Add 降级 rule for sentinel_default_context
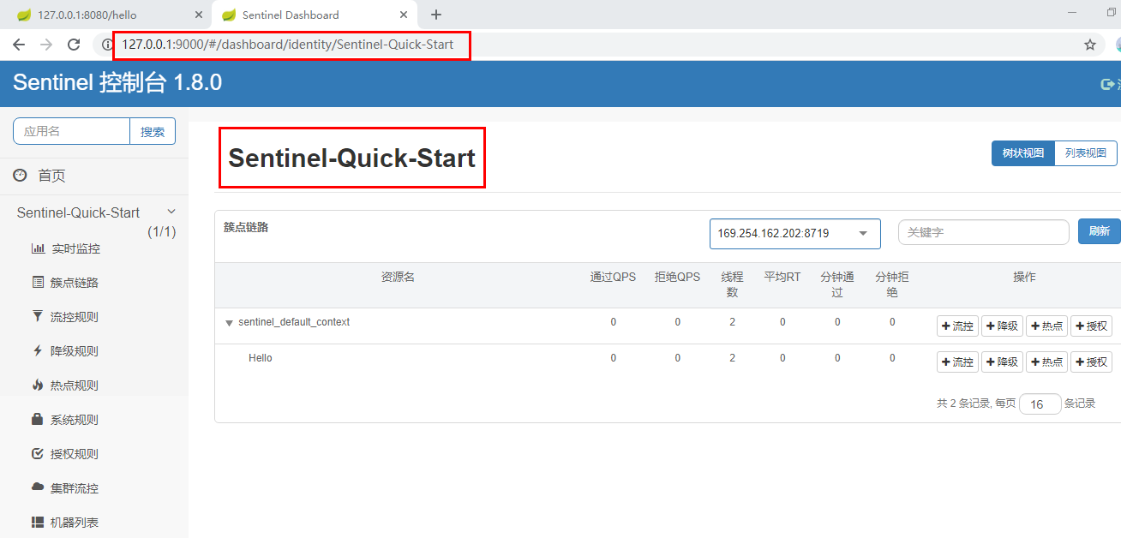 (1002, 326)
